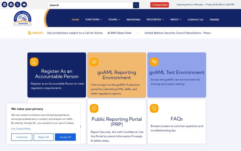The image size is (241, 151).
Task: Open Jurisdictions subject to a Call for Action
Action: point(75,33)
